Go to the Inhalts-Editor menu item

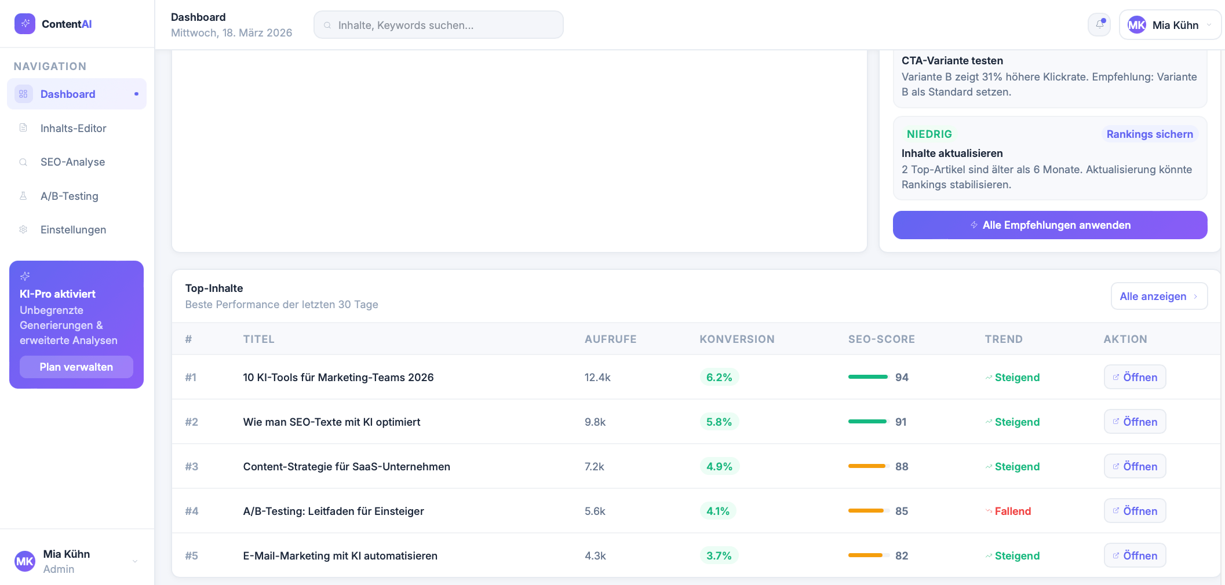tap(74, 128)
